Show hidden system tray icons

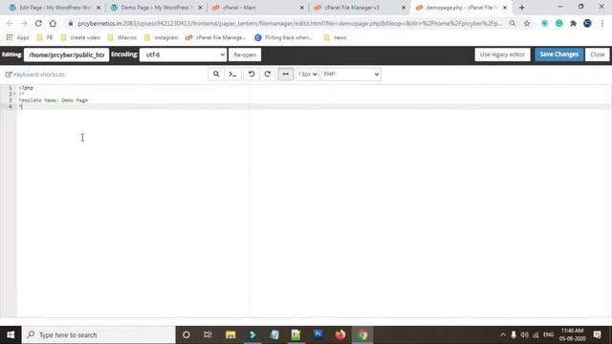pyautogui.click(x=503, y=334)
